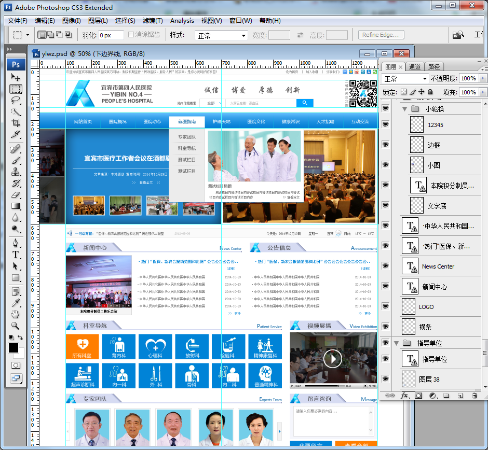Click the Delete Layer trash icon
The height and width of the screenshot is (450, 488).
[x=475, y=396]
